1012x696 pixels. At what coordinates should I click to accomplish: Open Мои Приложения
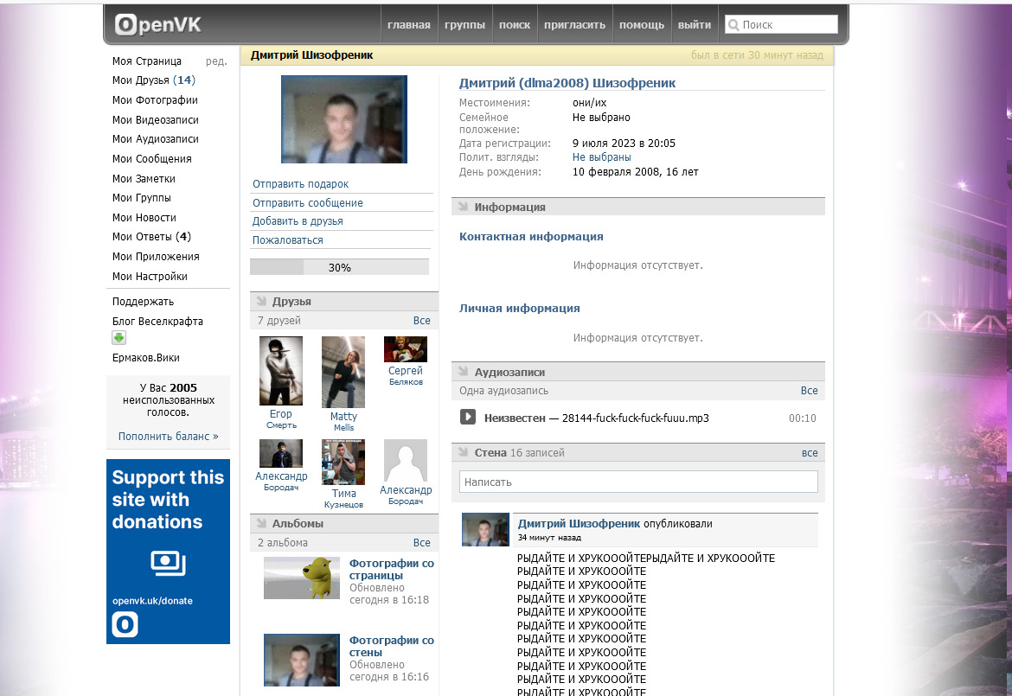point(156,256)
